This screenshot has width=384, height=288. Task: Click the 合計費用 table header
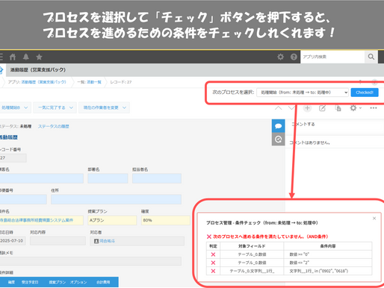pyautogui.click(x=103, y=282)
